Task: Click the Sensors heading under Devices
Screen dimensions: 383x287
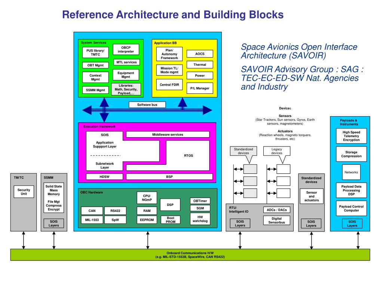Action: coord(285,116)
